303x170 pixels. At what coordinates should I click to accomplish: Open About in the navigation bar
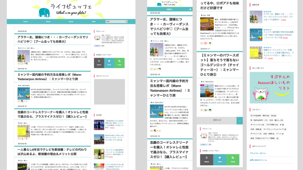click(x=48, y=22)
